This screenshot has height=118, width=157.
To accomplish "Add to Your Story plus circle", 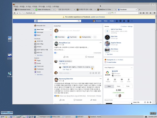I will [107, 31].
